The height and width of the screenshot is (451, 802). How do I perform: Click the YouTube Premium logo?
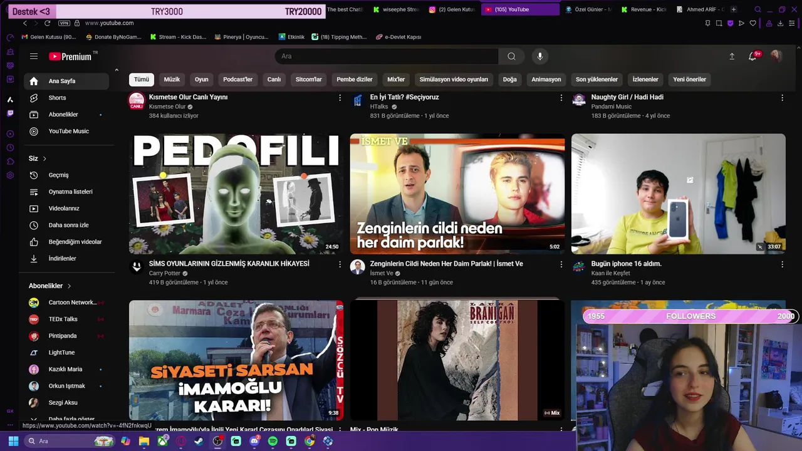pos(70,56)
